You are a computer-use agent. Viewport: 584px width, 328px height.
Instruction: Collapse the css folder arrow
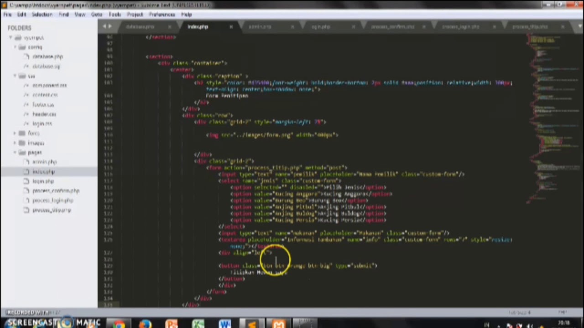coord(15,76)
